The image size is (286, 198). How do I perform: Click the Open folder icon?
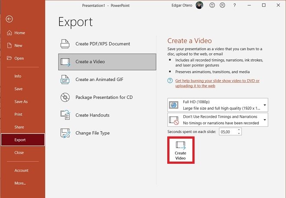(9, 58)
